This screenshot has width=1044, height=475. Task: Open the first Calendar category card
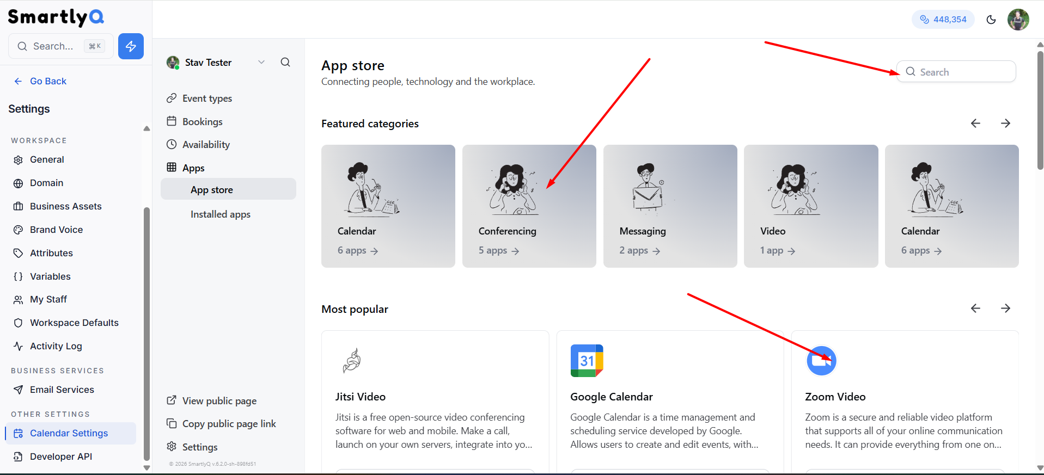click(388, 206)
